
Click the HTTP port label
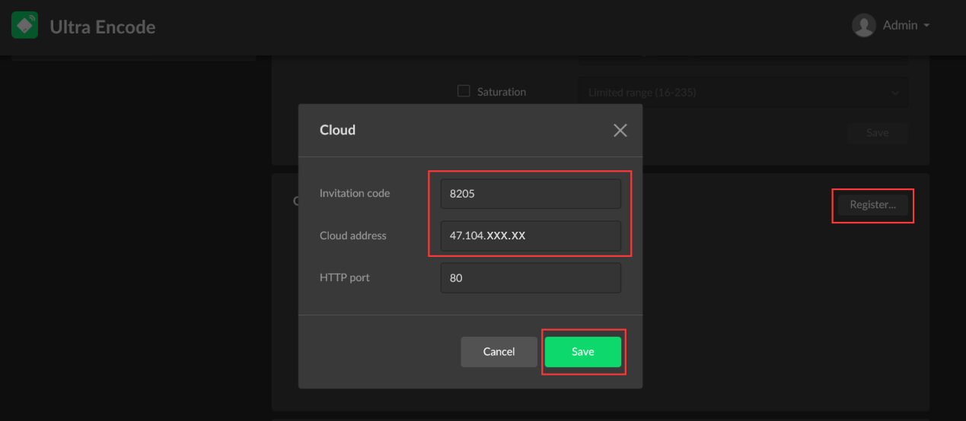coord(345,277)
